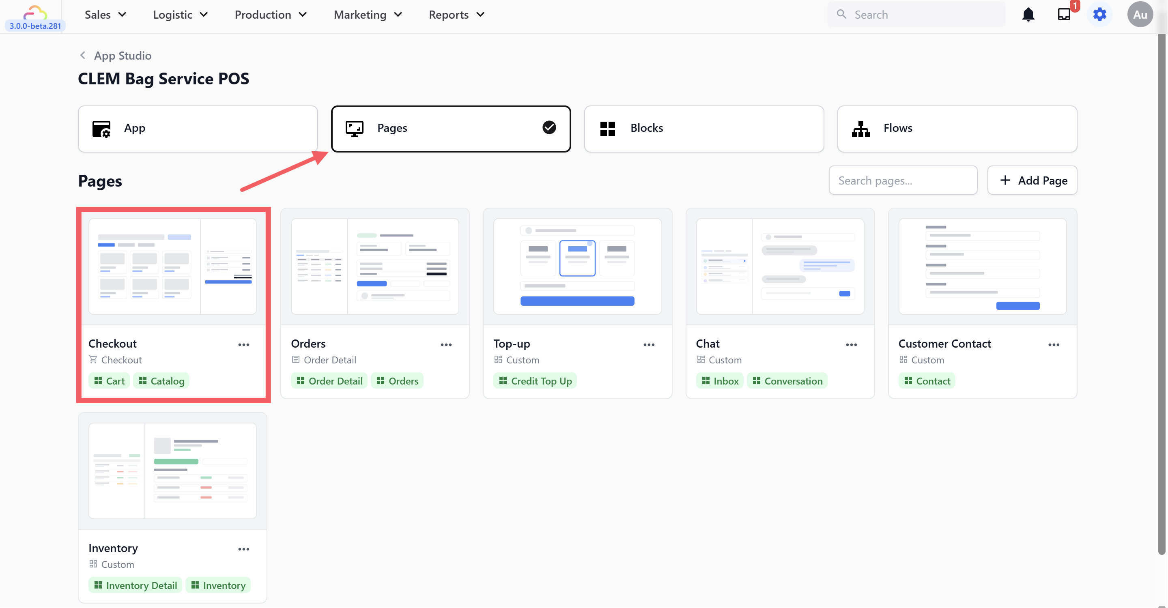Open the Logistic menu
This screenshot has height=608, width=1168.
[x=181, y=15]
